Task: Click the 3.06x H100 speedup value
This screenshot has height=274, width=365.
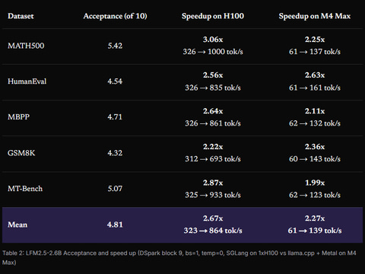Action: pos(213,40)
